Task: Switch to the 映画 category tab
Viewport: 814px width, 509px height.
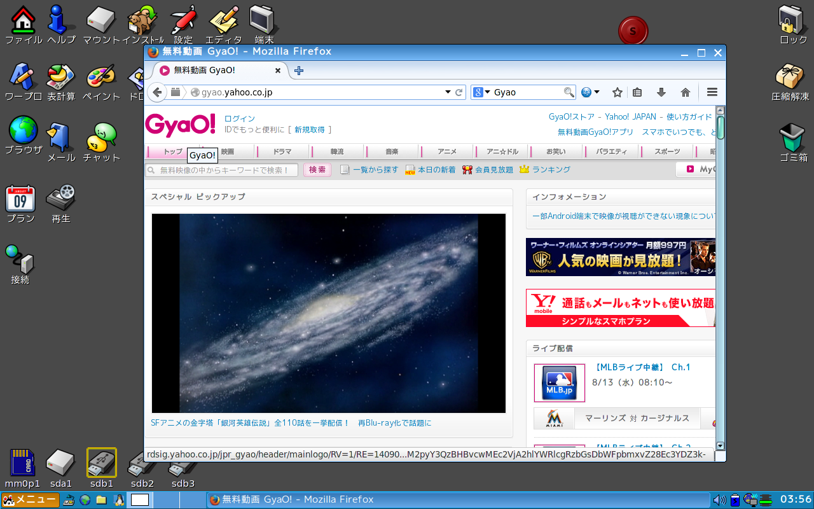Action: tap(228, 151)
